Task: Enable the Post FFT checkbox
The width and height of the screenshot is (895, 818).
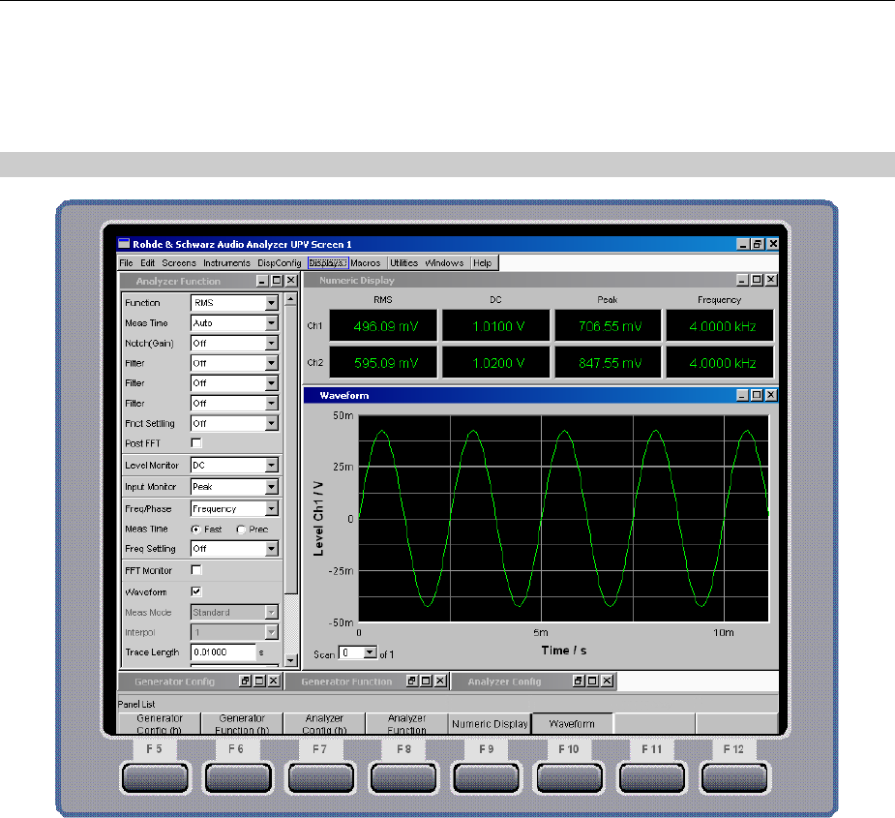Action: pos(196,442)
